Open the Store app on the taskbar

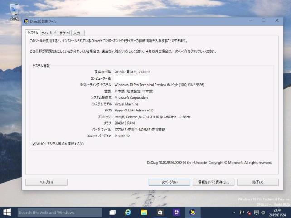(160, 212)
